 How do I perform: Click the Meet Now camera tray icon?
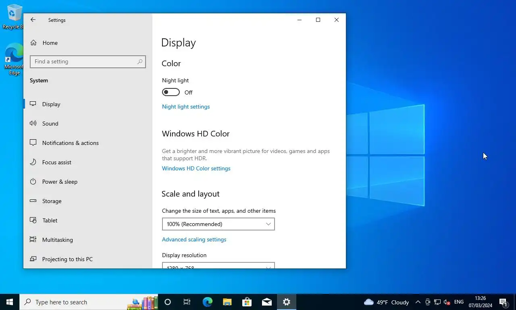[x=428, y=302]
